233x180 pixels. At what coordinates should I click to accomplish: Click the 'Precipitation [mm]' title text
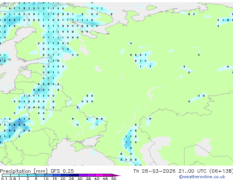(x=24, y=171)
